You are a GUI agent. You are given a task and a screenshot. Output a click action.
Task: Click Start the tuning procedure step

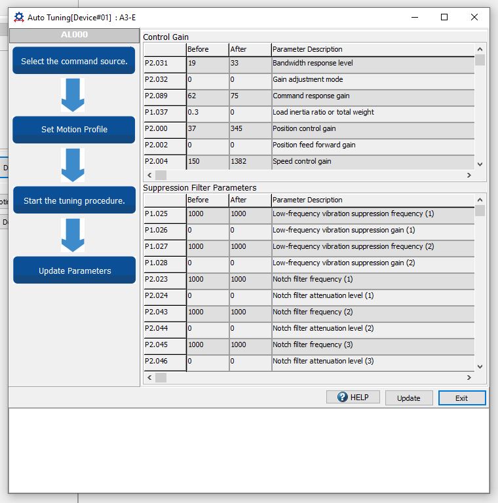[x=74, y=200]
